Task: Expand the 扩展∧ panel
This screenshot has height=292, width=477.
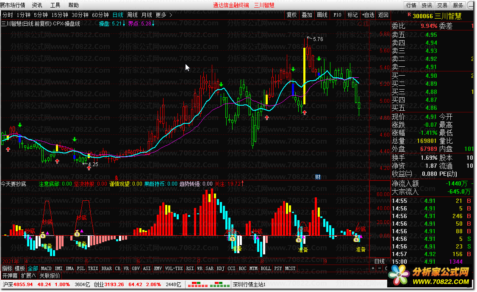Action: (x=28, y=276)
